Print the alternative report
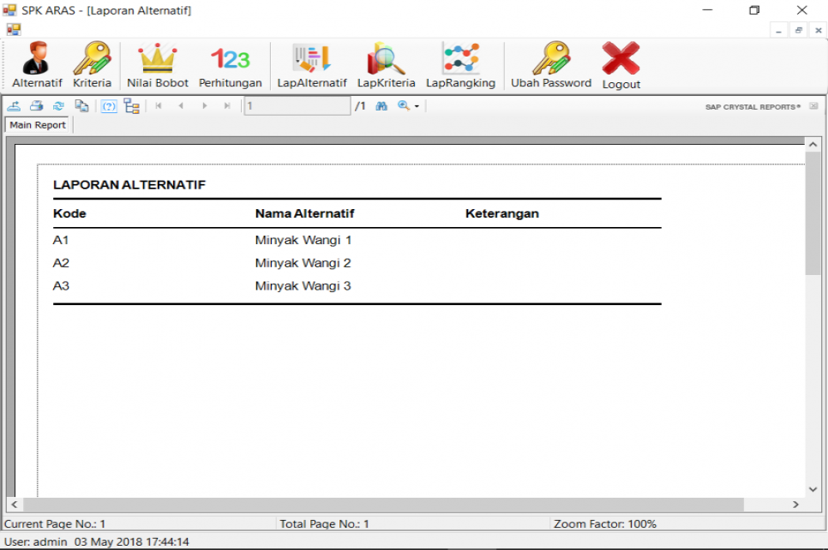Image resolution: width=828 pixels, height=550 pixels. [34, 105]
